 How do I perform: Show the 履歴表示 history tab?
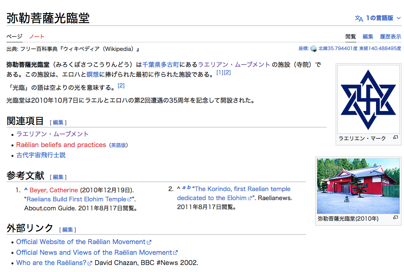pos(390,37)
